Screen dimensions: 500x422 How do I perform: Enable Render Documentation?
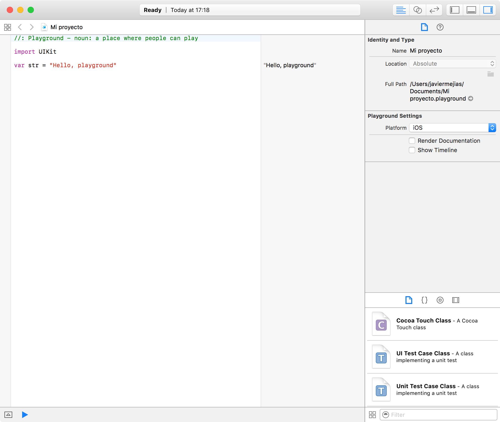[x=412, y=140]
